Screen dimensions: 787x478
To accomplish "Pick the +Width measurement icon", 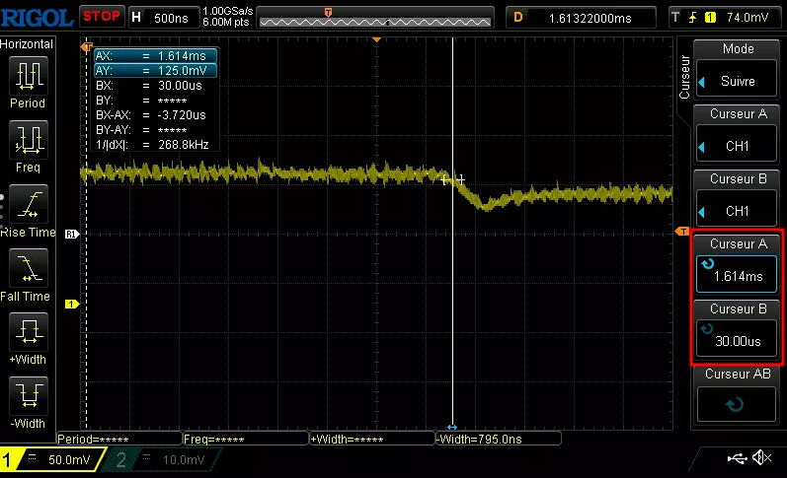I will click(28, 332).
